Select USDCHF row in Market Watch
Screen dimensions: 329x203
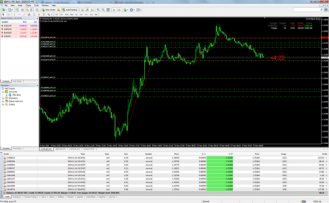coord(19,26)
